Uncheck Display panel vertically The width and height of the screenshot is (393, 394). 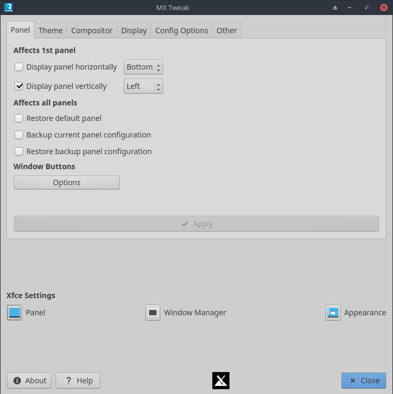[19, 86]
